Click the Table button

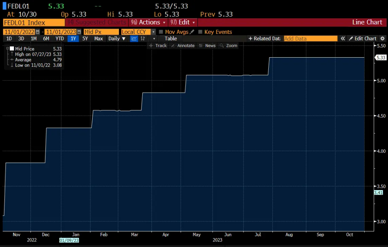[x=170, y=38]
